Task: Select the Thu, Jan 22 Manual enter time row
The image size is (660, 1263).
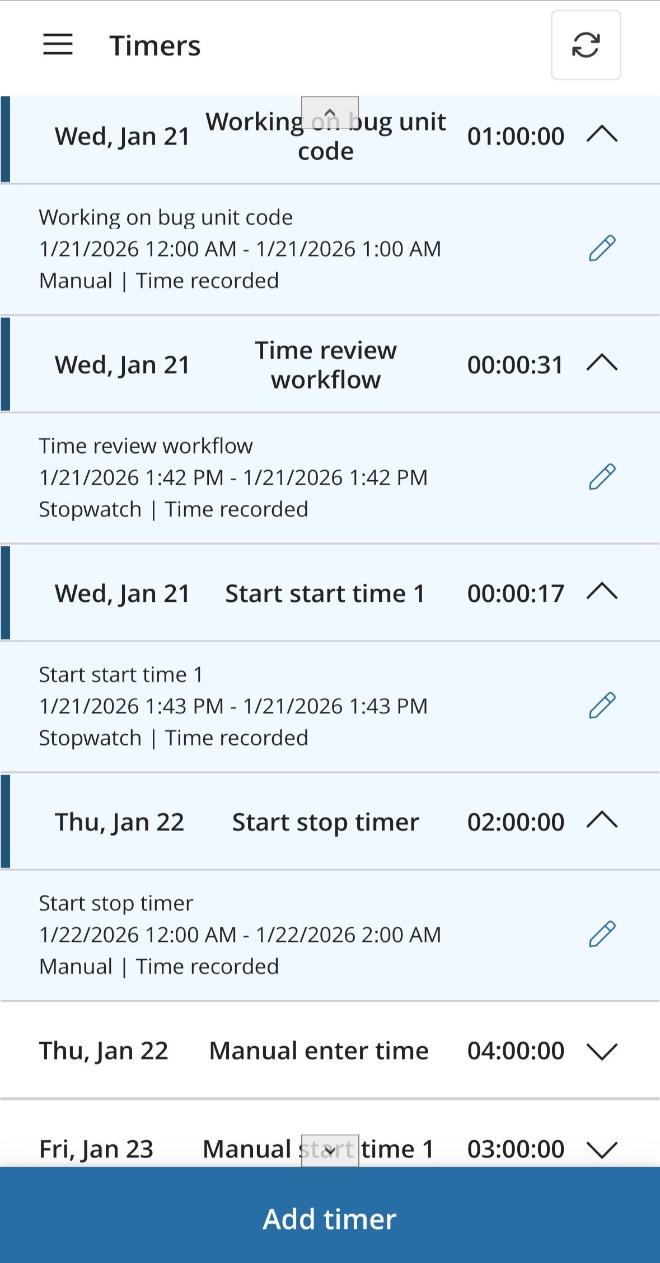Action: point(319,1051)
